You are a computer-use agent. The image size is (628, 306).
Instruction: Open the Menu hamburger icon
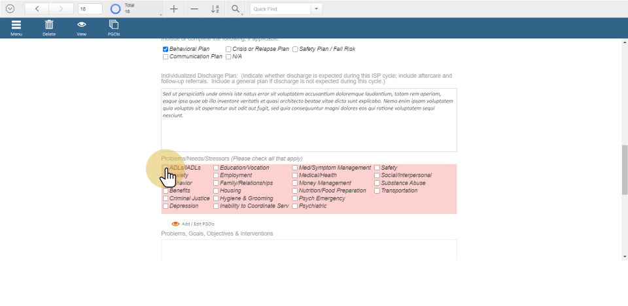click(16, 25)
